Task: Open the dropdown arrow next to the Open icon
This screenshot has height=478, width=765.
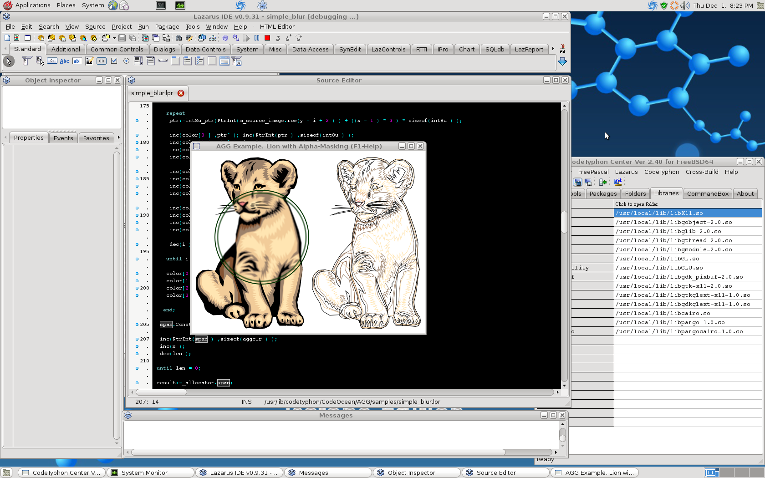Action: click(114, 38)
